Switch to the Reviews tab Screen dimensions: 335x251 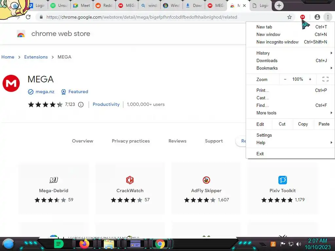[177, 141]
